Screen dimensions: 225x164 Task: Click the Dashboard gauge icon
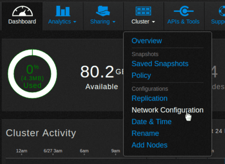22,11
